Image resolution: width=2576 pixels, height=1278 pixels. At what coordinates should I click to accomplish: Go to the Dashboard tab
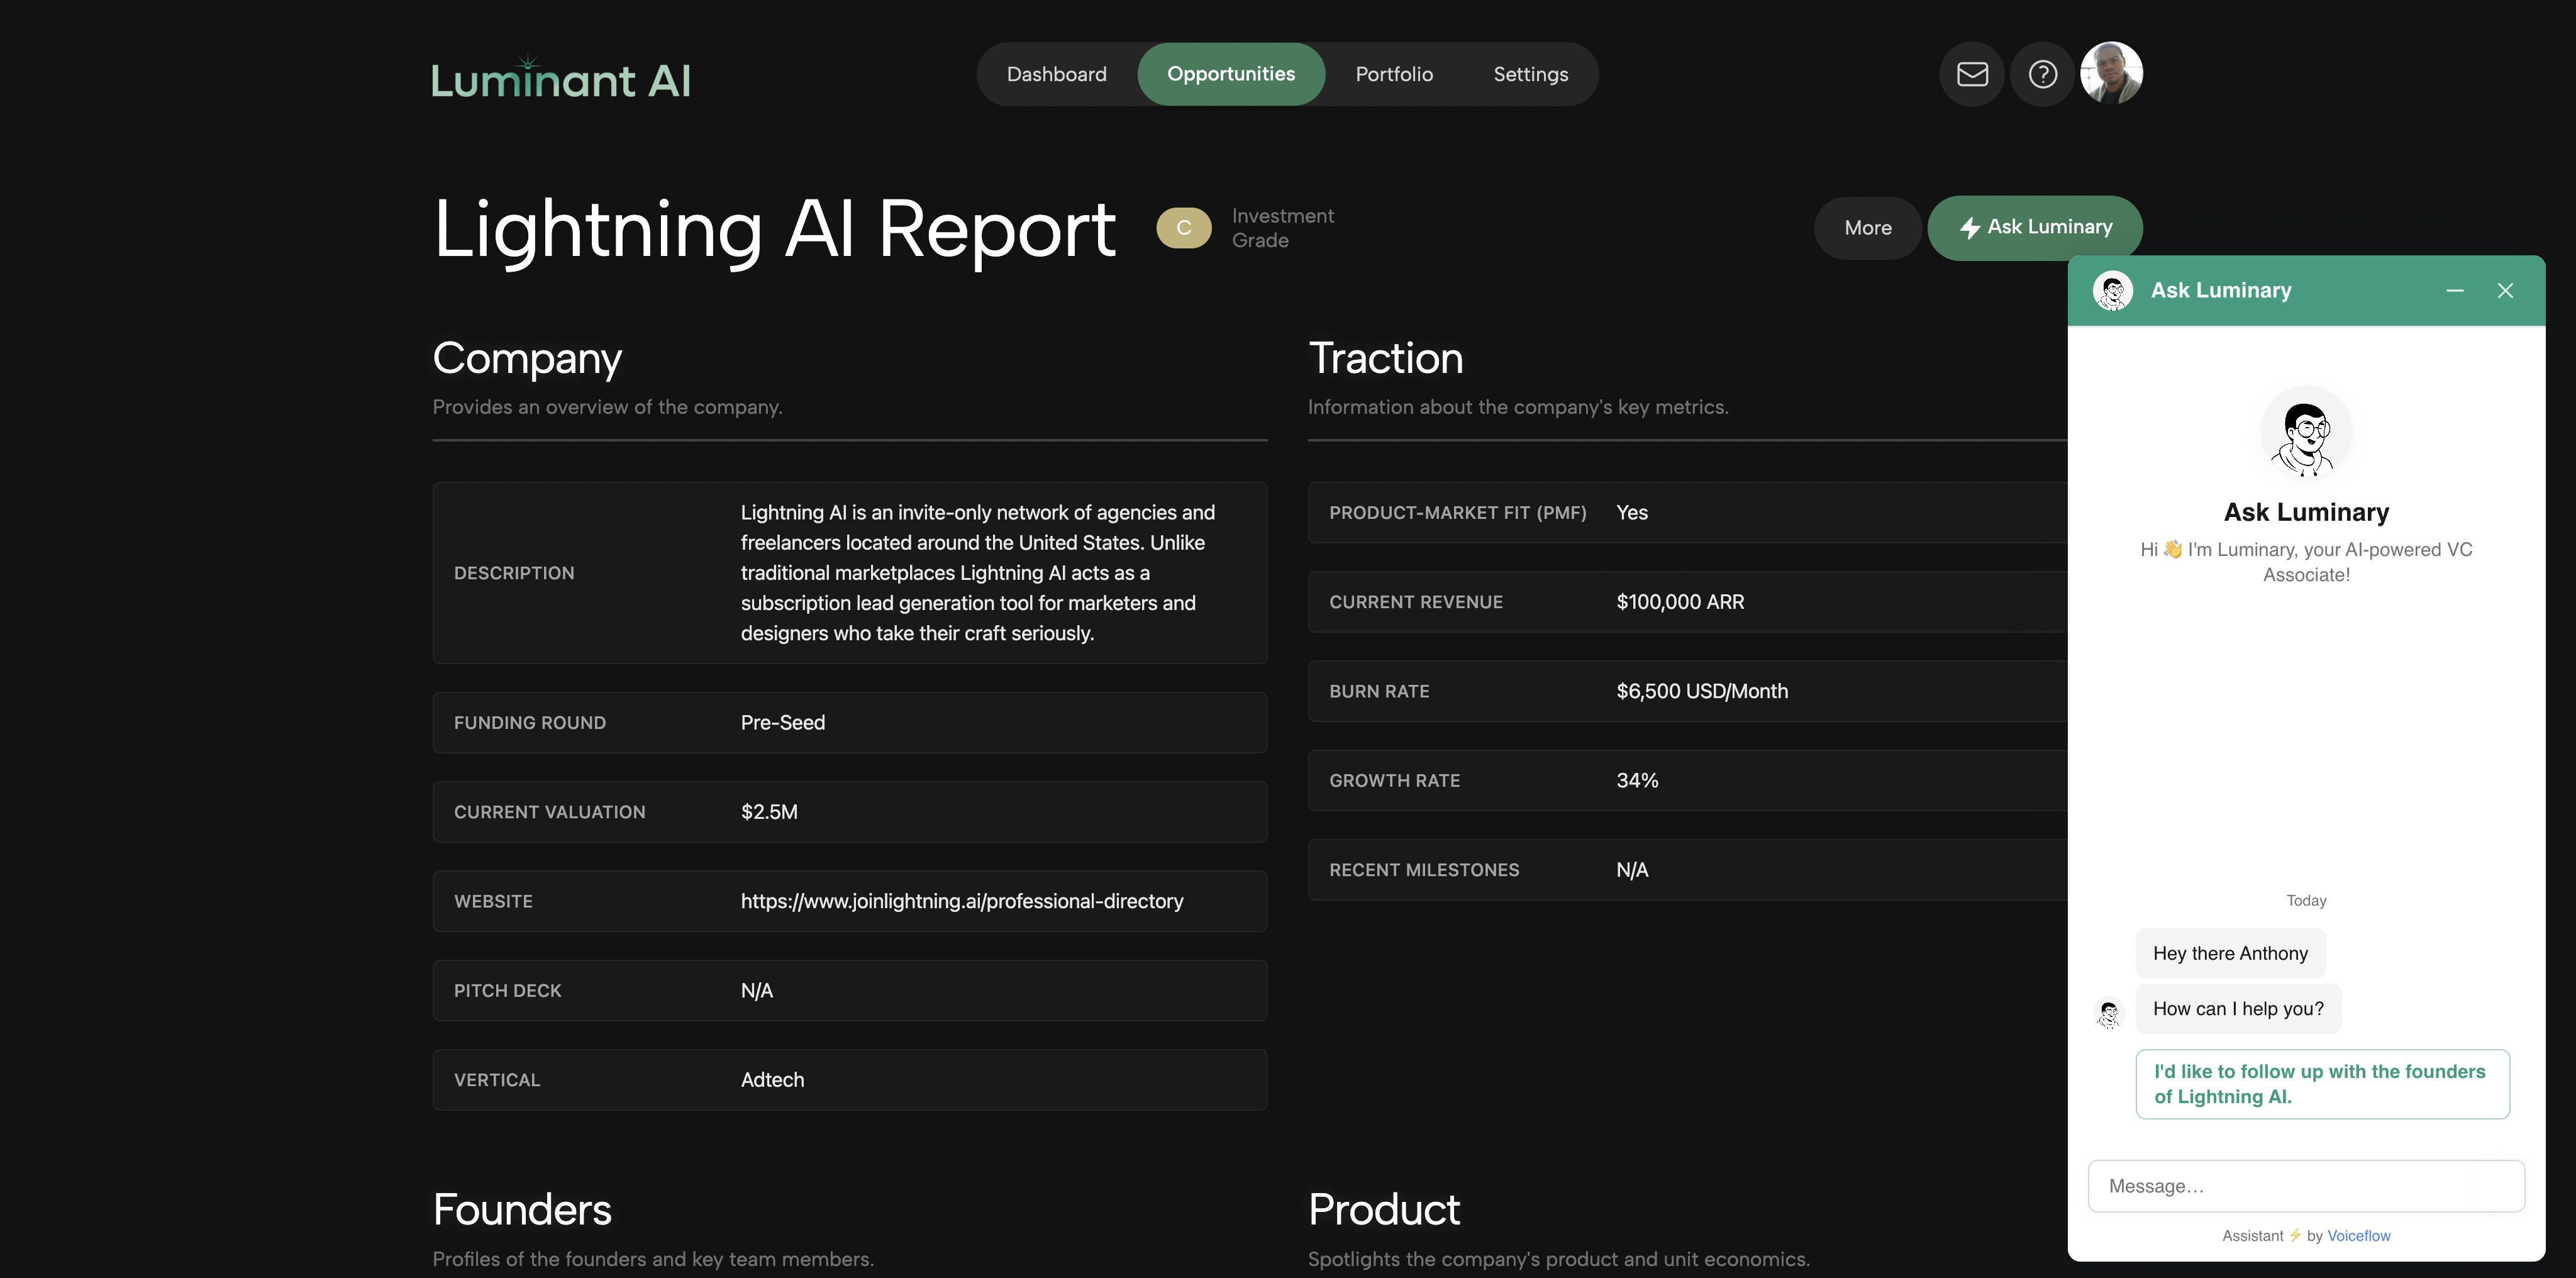pos(1056,74)
